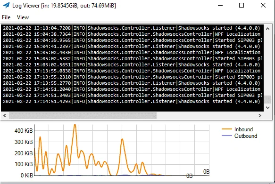The height and width of the screenshot is (184, 275).
Task: Select the log line timestamped 17:13:55.2770
Action: click(132, 83)
